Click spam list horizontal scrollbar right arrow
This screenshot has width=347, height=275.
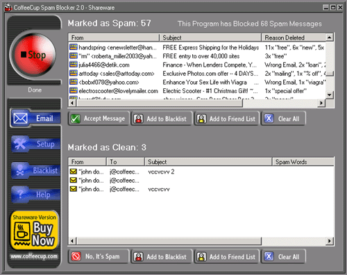click(x=321, y=103)
